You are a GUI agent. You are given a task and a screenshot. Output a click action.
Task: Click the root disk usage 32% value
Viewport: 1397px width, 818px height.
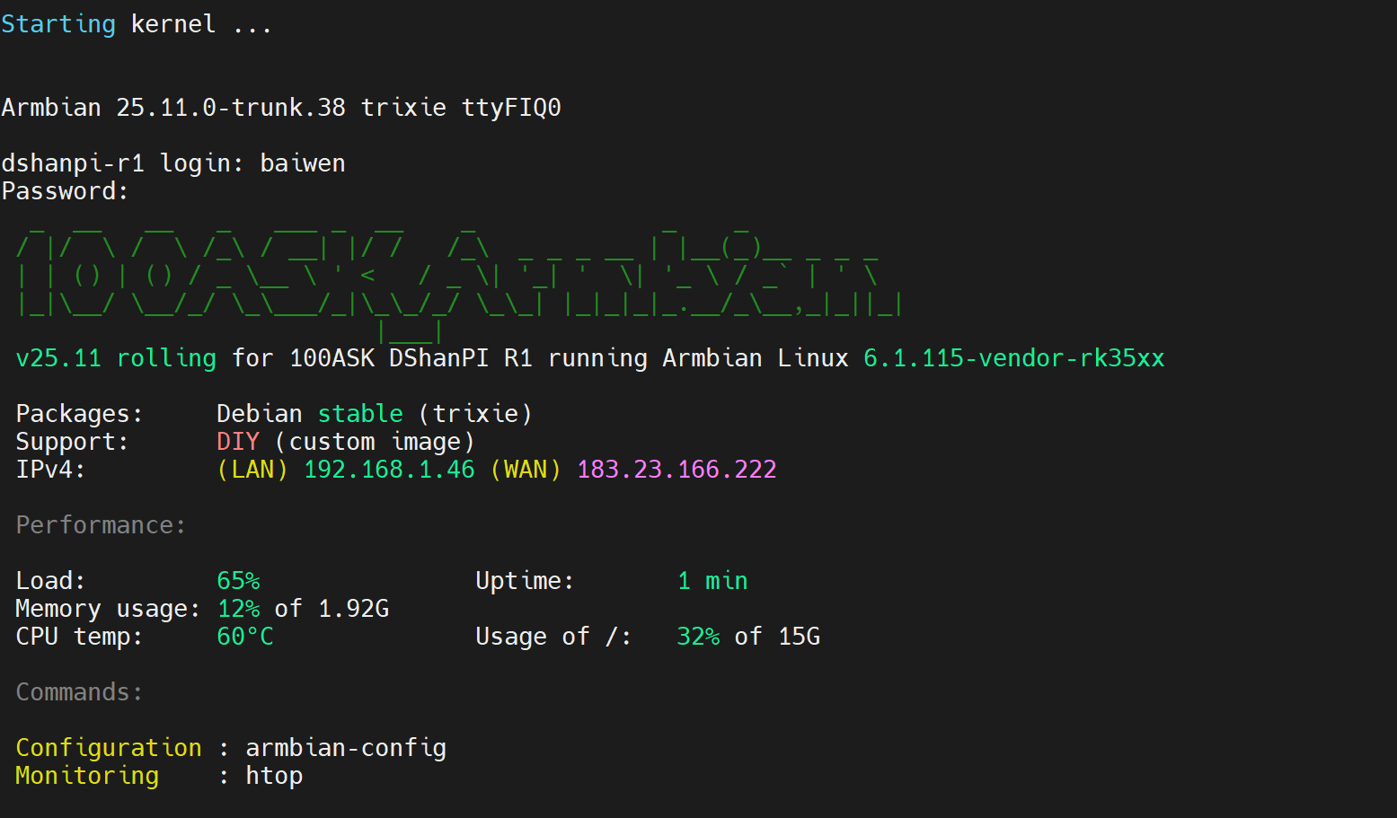(698, 637)
